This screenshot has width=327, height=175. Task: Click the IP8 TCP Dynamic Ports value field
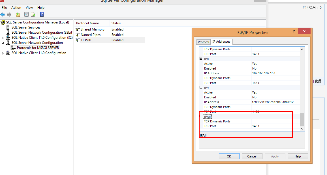click(x=275, y=78)
